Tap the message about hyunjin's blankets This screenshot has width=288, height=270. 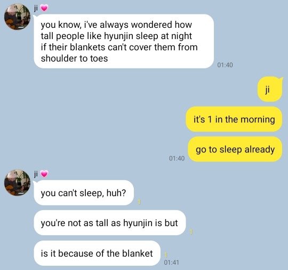pos(124,41)
